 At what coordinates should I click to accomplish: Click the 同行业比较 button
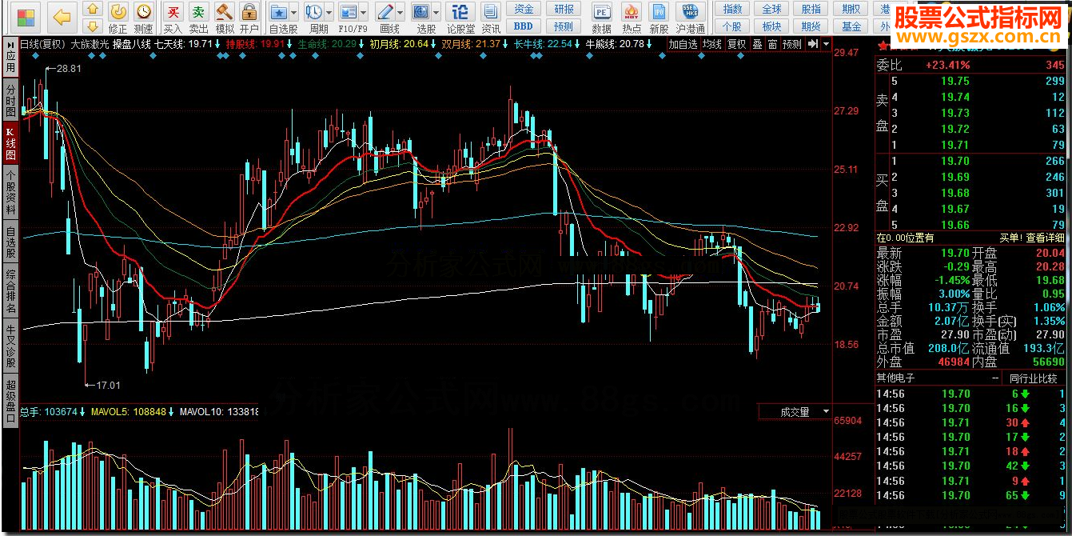coord(1035,378)
